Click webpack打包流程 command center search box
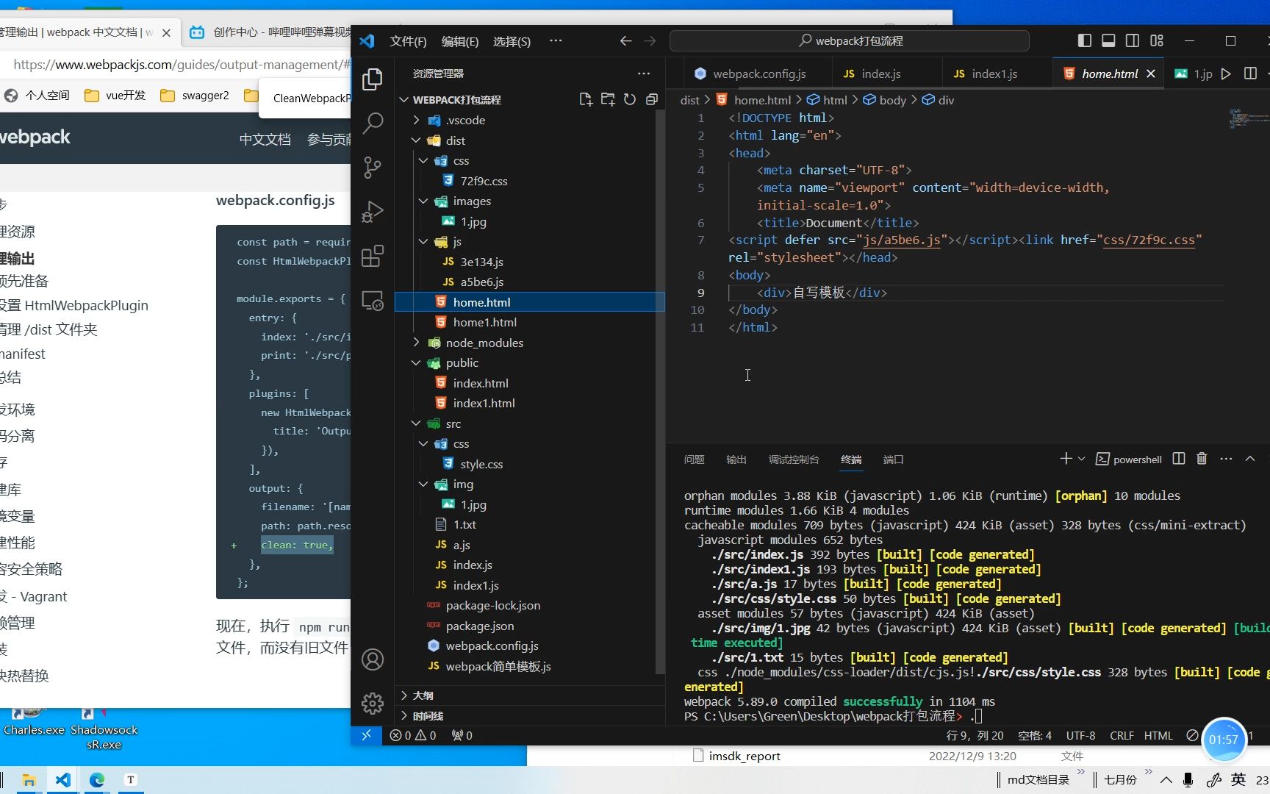Screen dimensions: 1270x794 tap(850, 41)
